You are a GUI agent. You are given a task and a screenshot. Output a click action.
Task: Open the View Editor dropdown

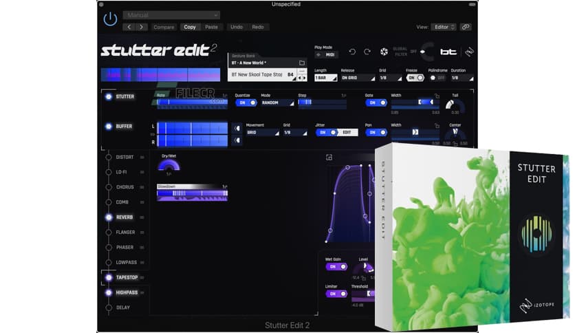(x=444, y=27)
